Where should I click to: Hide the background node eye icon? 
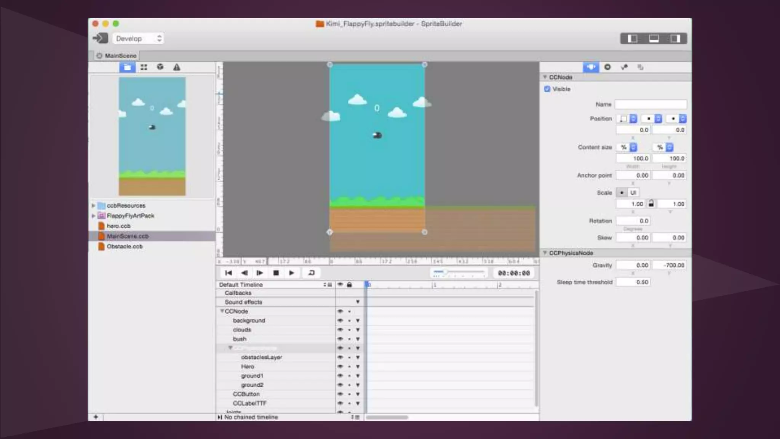340,321
